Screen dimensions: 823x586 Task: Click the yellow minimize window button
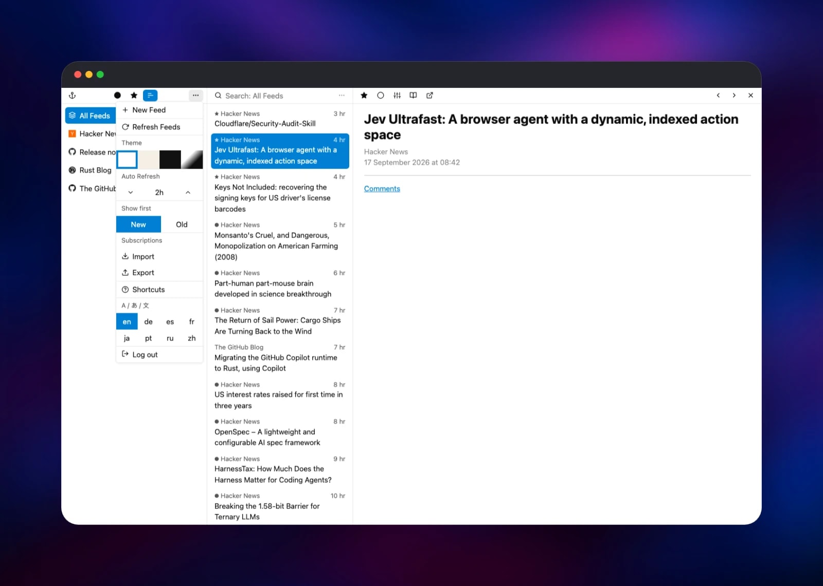tap(89, 74)
